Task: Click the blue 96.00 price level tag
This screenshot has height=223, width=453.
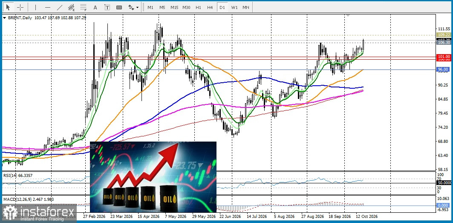Action: 444,70
